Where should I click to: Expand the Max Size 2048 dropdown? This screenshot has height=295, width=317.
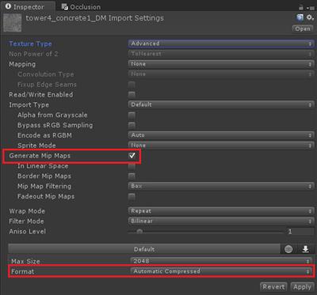[220, 261]
